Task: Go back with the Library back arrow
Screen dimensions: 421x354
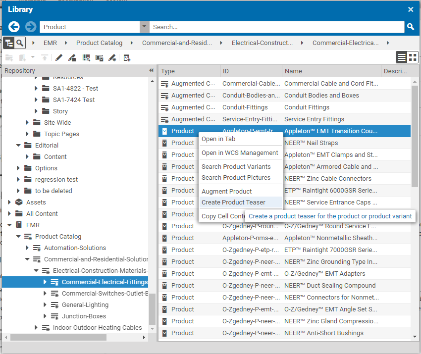Action: (14, 27)
